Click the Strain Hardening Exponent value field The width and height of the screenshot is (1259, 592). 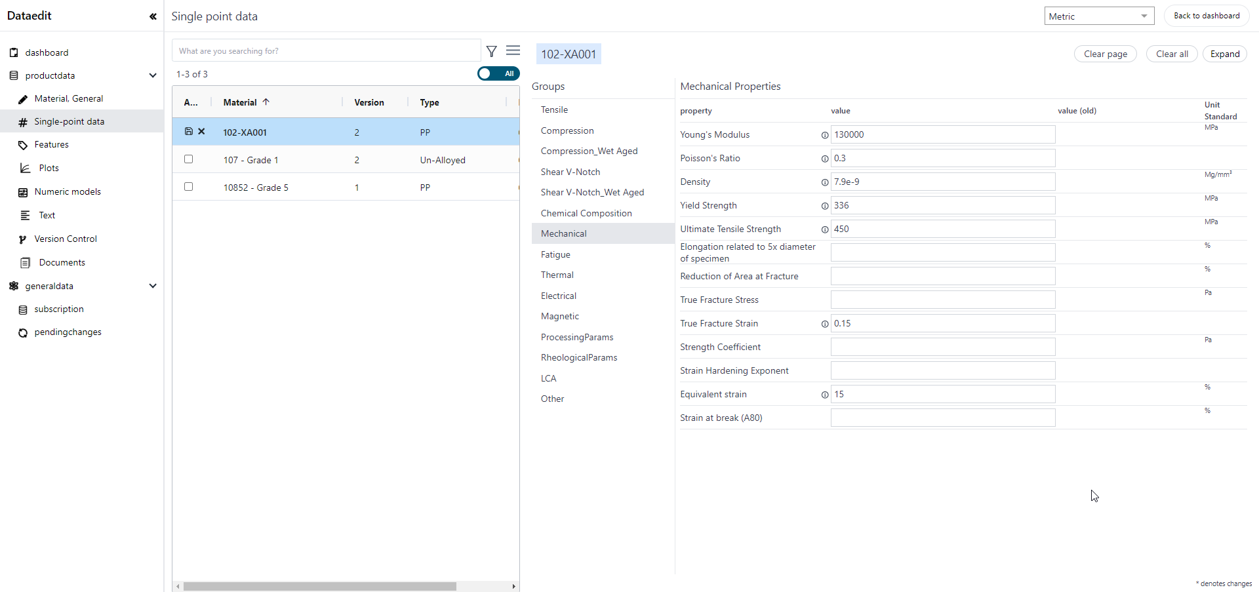(x=943, y=370)
